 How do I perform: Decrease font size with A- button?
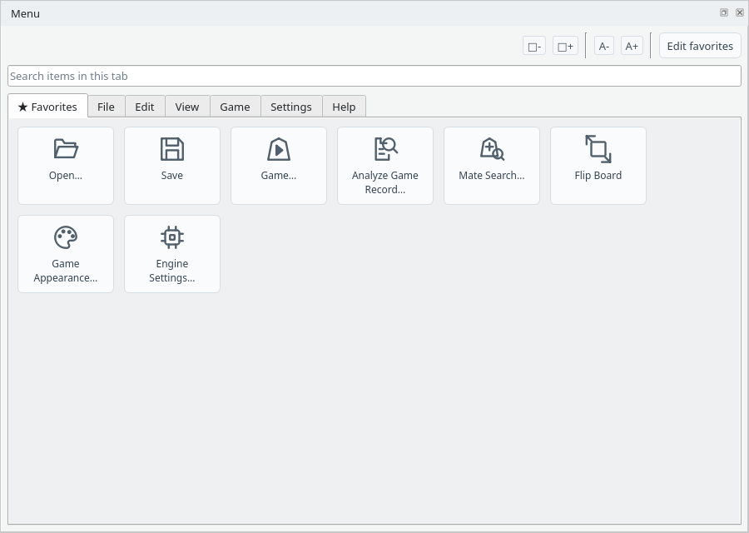pyautogui.click(x=604, y=47)
